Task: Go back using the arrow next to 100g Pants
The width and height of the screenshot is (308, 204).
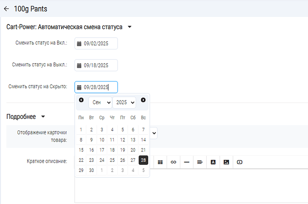Action: [6, 8]
